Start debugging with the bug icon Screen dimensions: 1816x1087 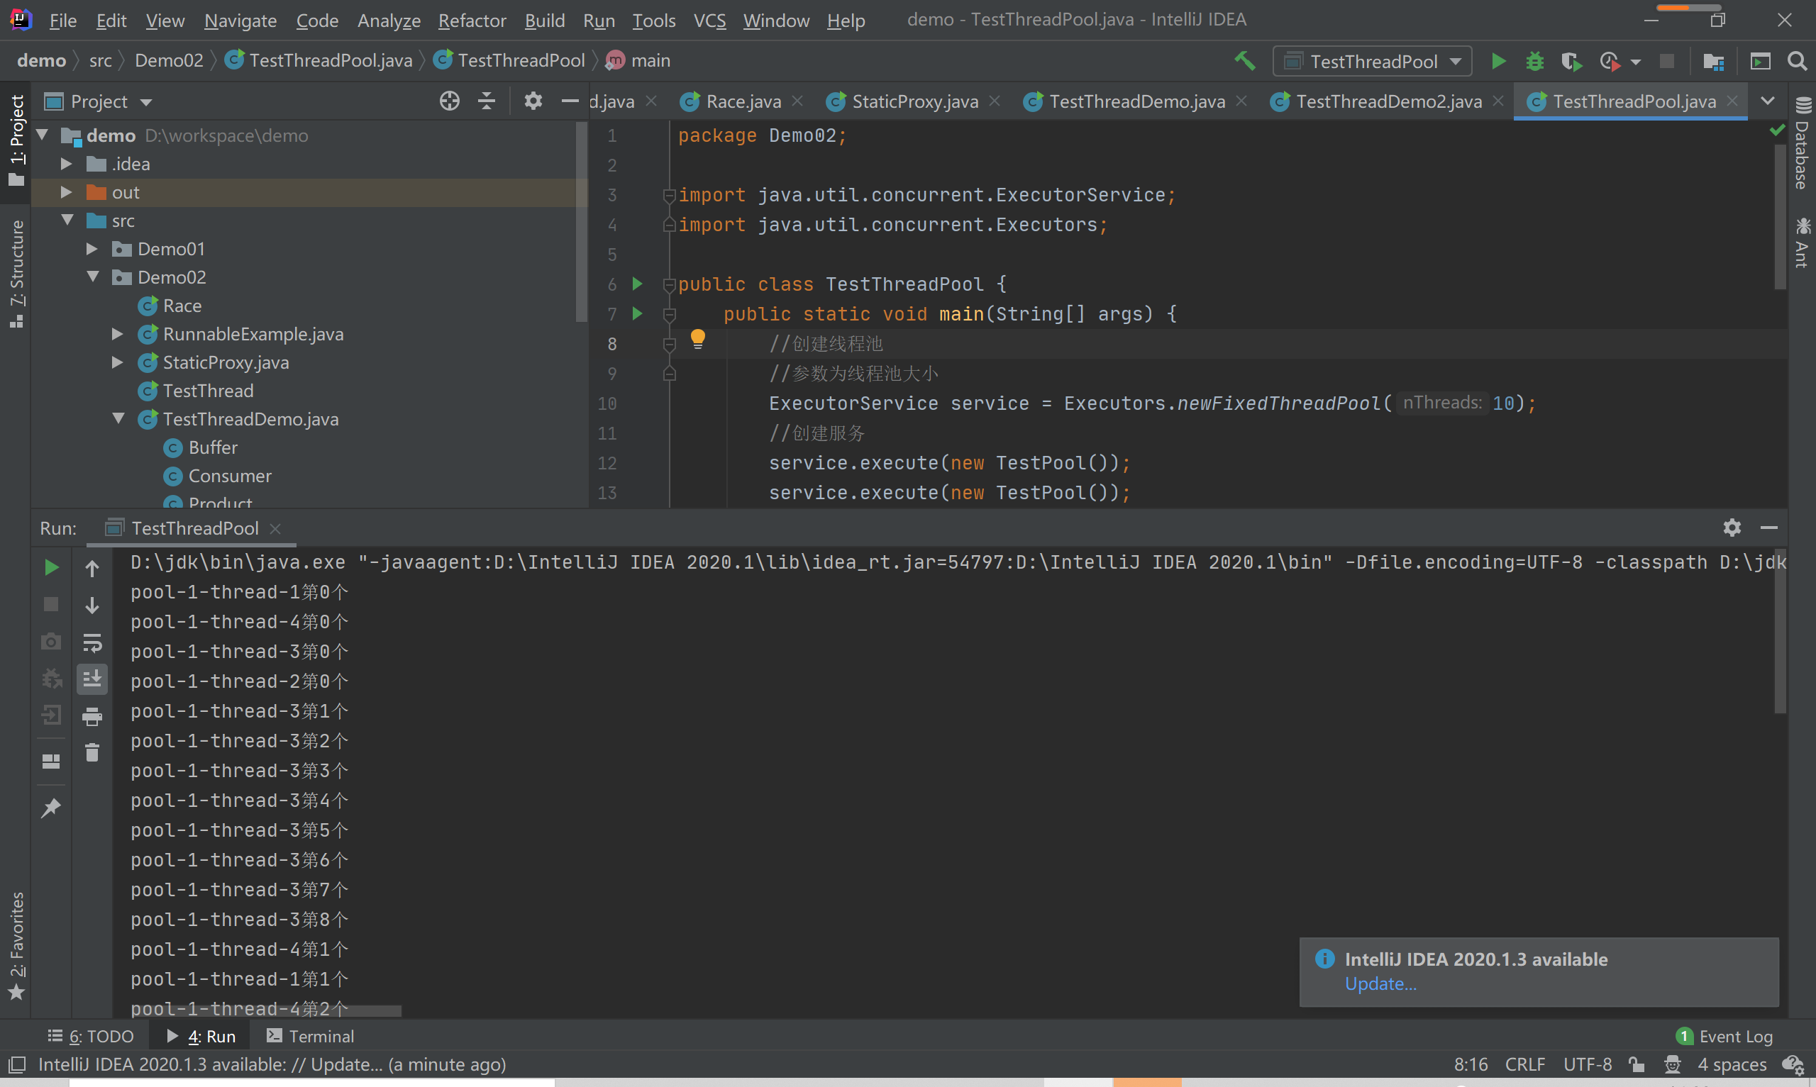[1534, 62]
